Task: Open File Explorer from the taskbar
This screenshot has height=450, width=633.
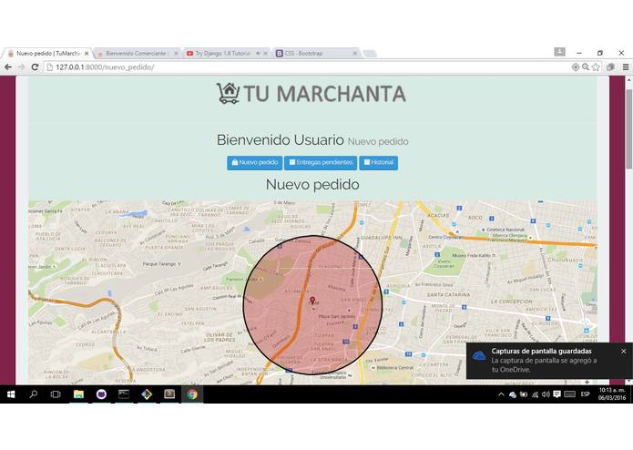Action: pos(78,394)
